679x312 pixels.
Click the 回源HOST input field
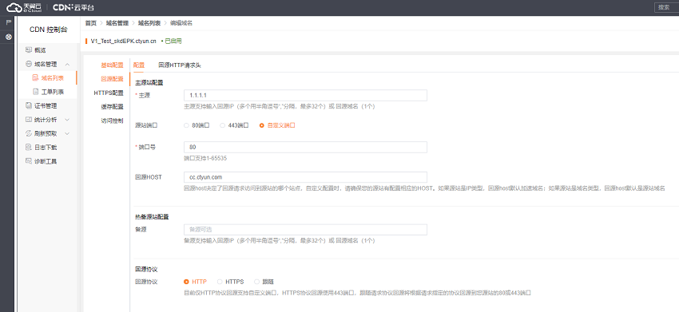[x=305, y=177]
